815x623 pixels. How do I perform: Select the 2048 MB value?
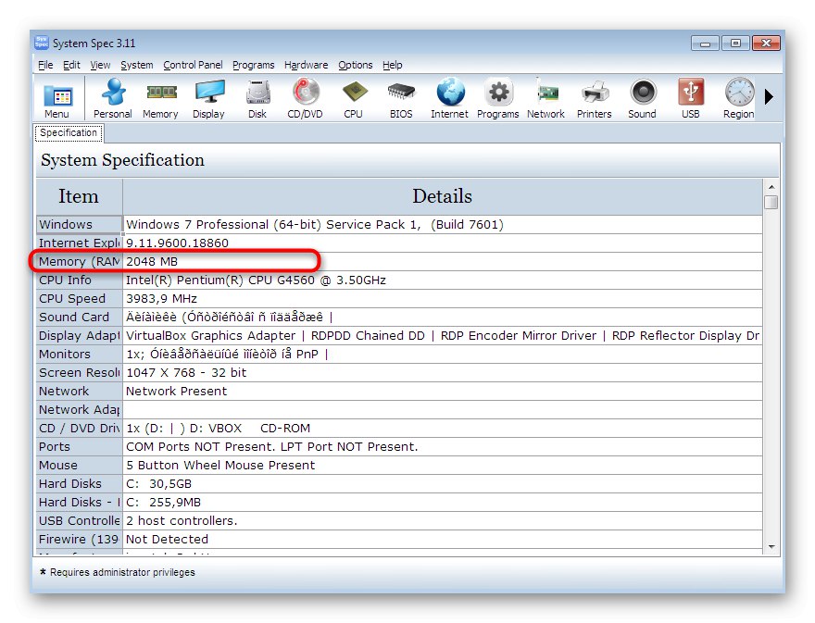tap(443, 261)
